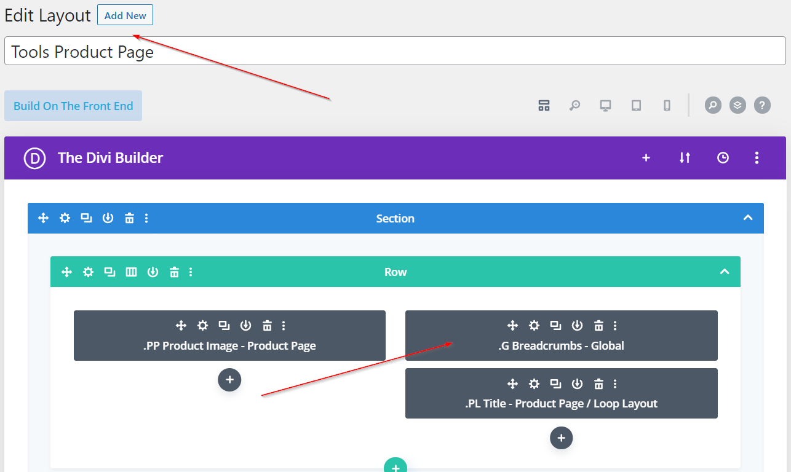Switch to desktop view icon

pos(605,106)
